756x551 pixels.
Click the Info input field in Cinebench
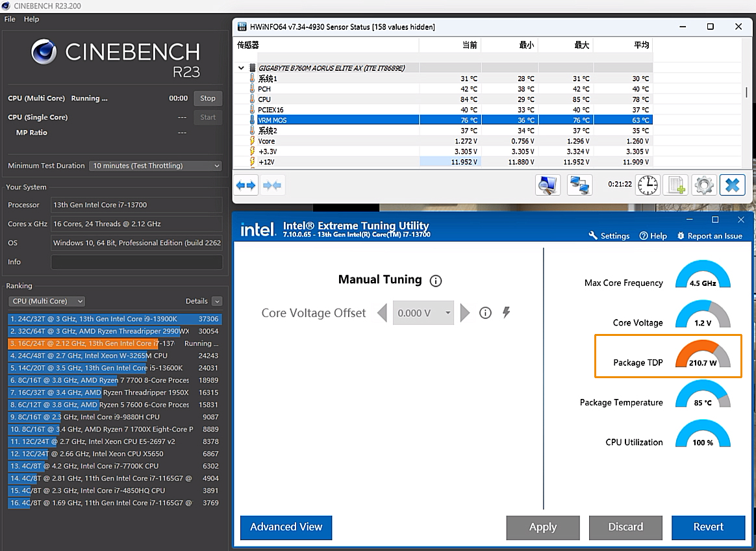136,262
